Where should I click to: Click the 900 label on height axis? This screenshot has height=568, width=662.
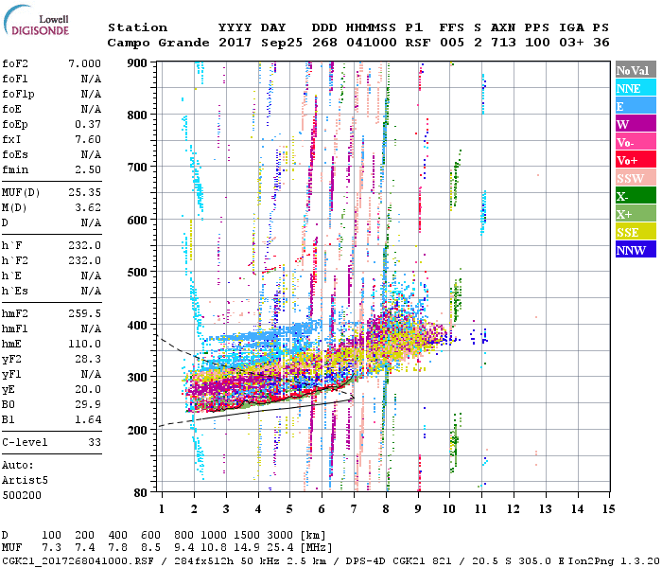coord(139,62)
